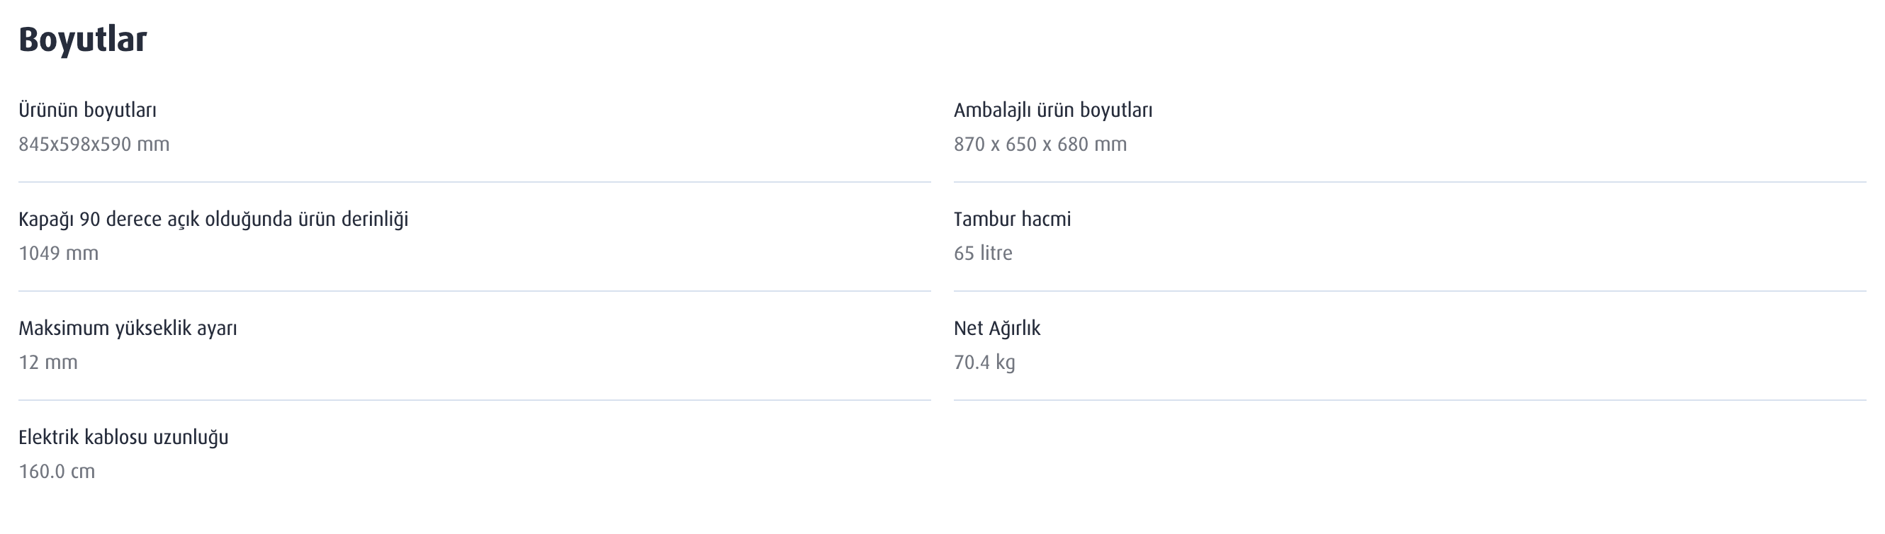Select the 845x598x590 mm value
1885x534 pixels.
coord(94,144)
